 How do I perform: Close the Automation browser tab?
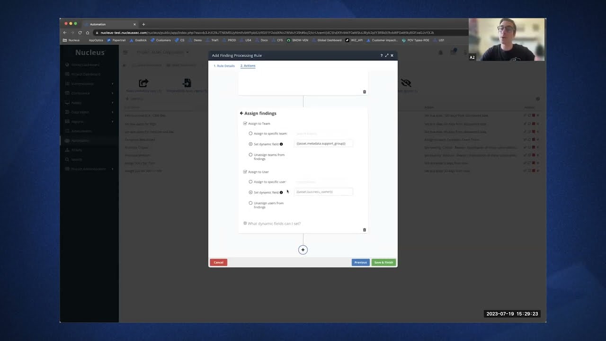134,24
